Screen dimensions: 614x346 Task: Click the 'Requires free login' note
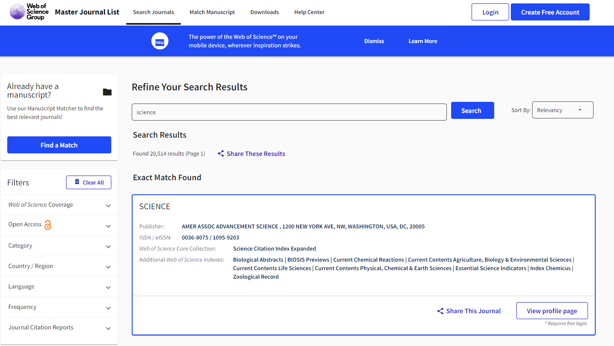click(566, 323)
